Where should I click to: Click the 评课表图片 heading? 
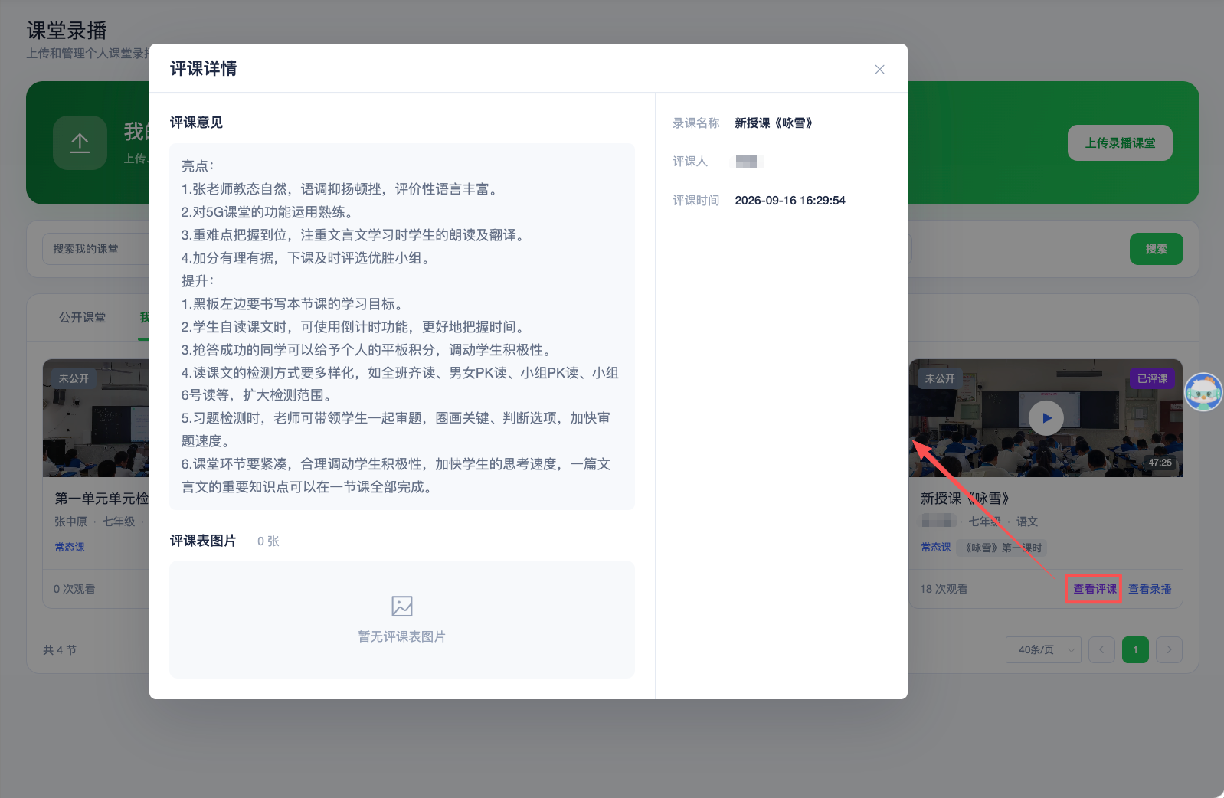(203, 541)
